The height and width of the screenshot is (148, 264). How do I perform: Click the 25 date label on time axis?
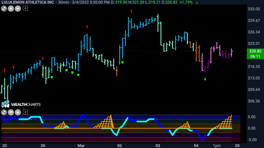(x=5, y=145)
